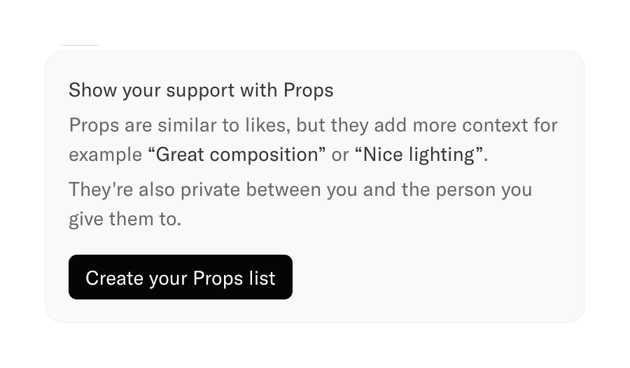
Task: Click the word "likes" in the description
Action: (266, 126)
